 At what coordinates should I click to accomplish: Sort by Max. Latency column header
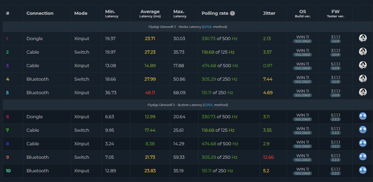click(180, 14)
